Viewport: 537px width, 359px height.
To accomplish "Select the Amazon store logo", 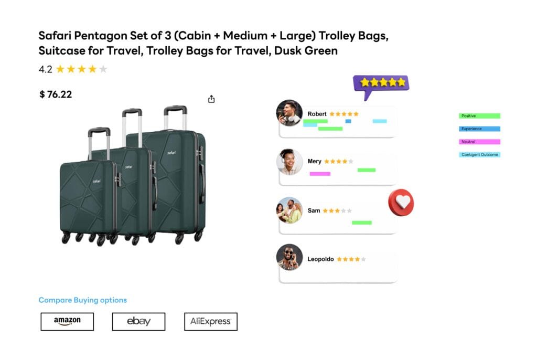I will [x=67, y=321].
